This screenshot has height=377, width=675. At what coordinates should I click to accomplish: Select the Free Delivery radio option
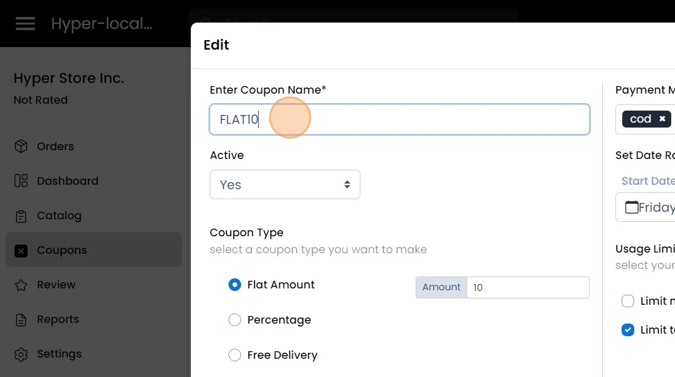pyautogui.click(x=235, y=355)
